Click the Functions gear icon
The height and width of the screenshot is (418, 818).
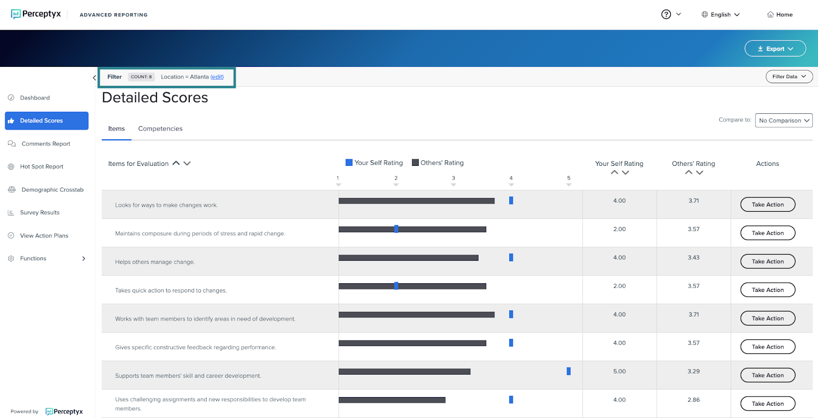(x=11, y=259)
